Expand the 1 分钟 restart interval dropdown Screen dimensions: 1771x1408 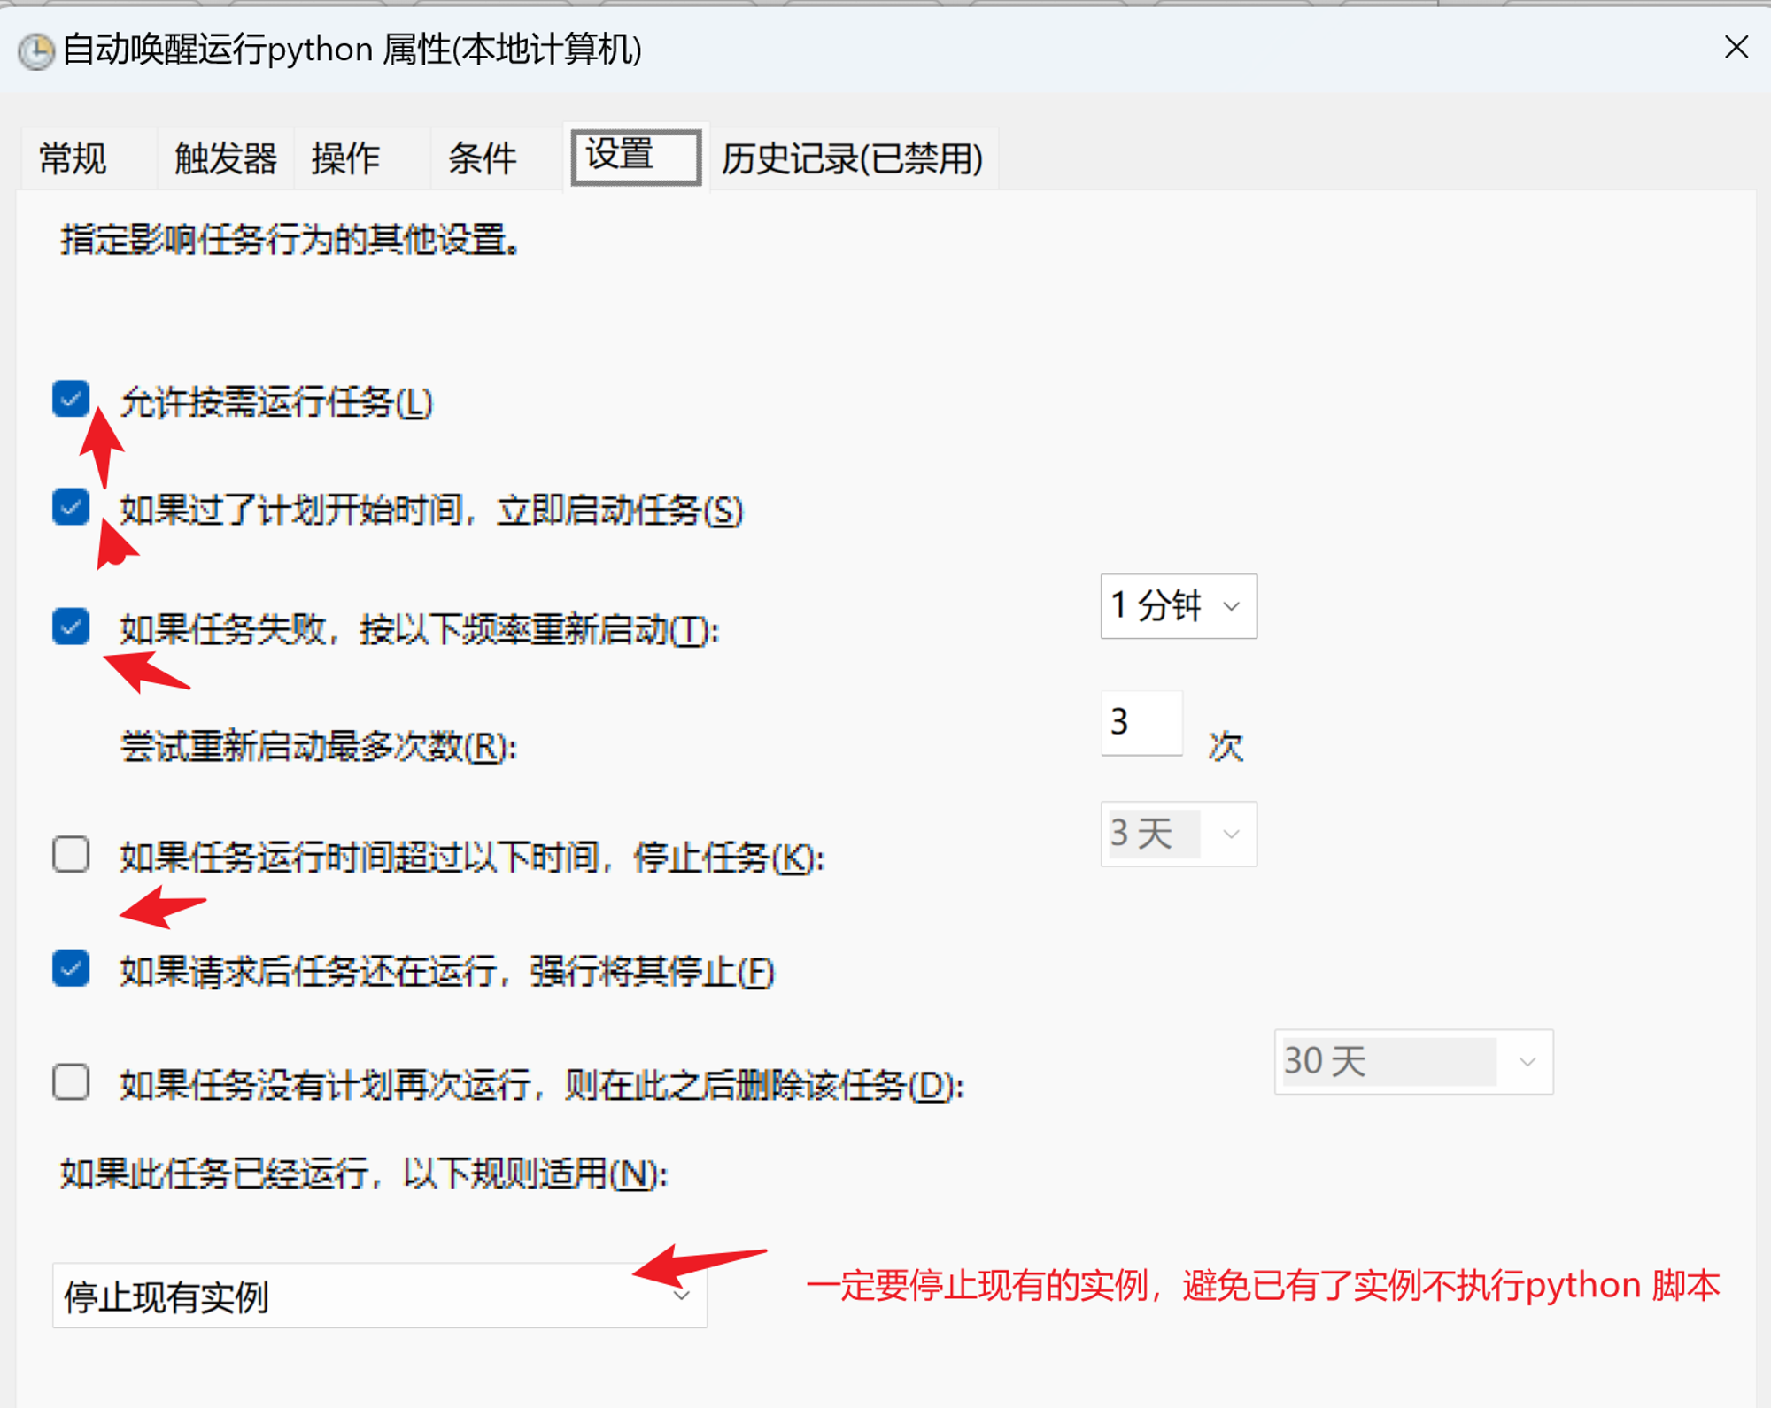[1179, 606]
